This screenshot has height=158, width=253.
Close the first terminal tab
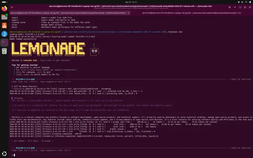(128, 13)
